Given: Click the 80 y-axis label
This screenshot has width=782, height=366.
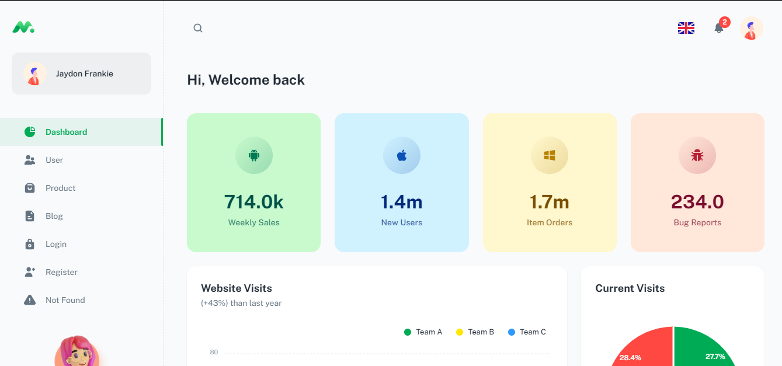Looking at the screenshot, I should click(x=214, y=352).
